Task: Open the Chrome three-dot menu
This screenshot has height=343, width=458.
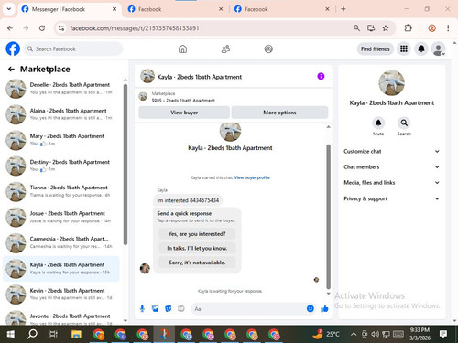Action: pos(448,28)
